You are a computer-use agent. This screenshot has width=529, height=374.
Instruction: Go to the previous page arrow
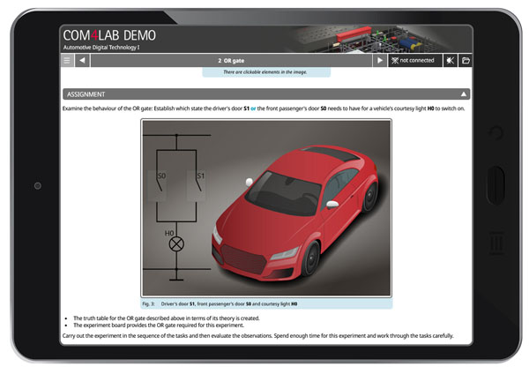(82, 61)
